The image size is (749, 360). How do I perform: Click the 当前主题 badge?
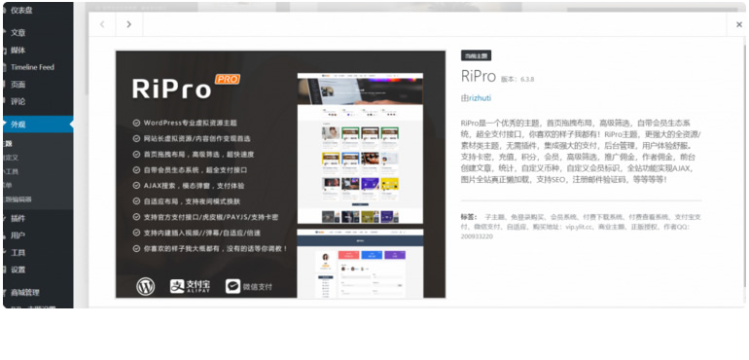(x=476, y=55)
